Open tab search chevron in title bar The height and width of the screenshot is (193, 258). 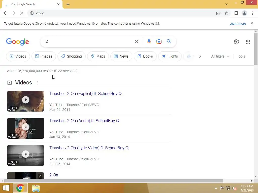pos(227,4)
